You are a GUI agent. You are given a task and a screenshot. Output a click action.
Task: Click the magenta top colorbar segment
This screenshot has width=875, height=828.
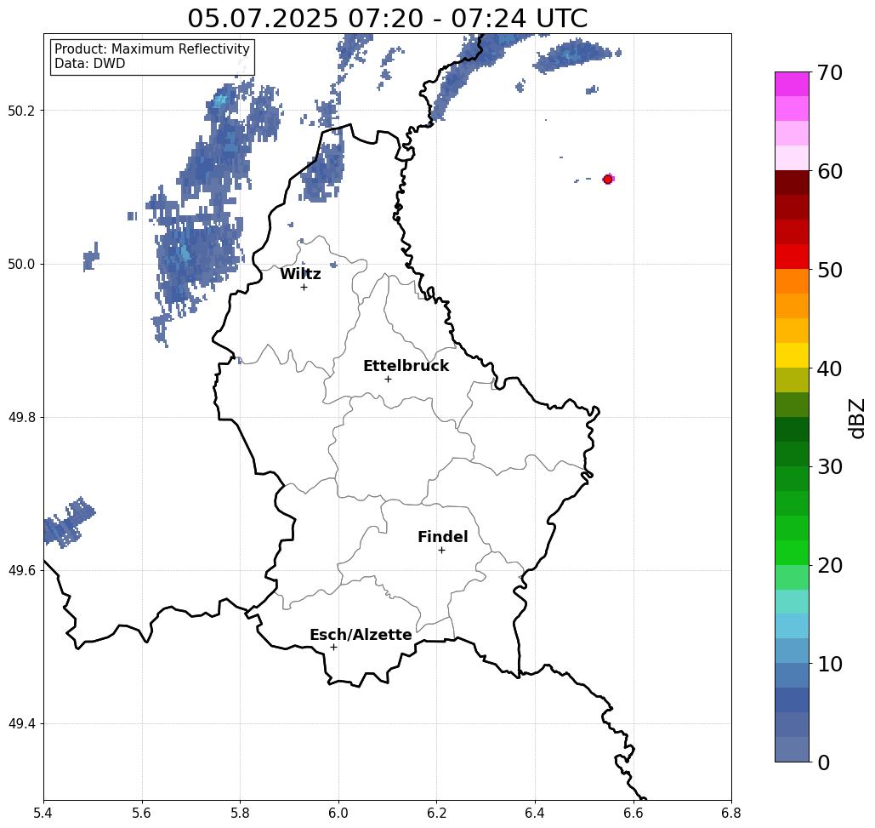792,84
